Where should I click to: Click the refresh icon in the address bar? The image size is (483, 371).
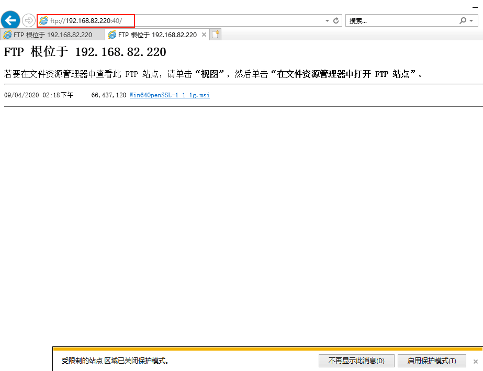(335, 20)
